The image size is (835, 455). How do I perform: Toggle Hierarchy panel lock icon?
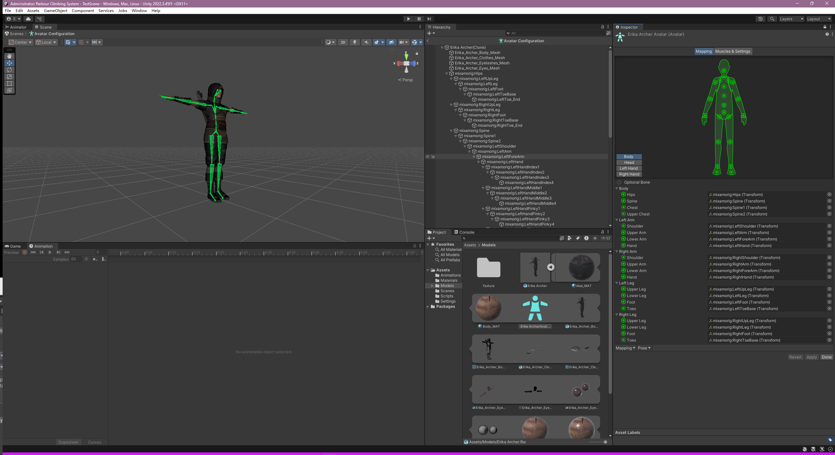click(x=602, y=27)
